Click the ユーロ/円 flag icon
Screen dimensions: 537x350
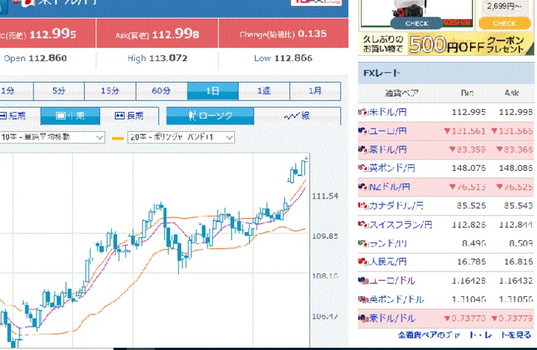coord(363,131)
